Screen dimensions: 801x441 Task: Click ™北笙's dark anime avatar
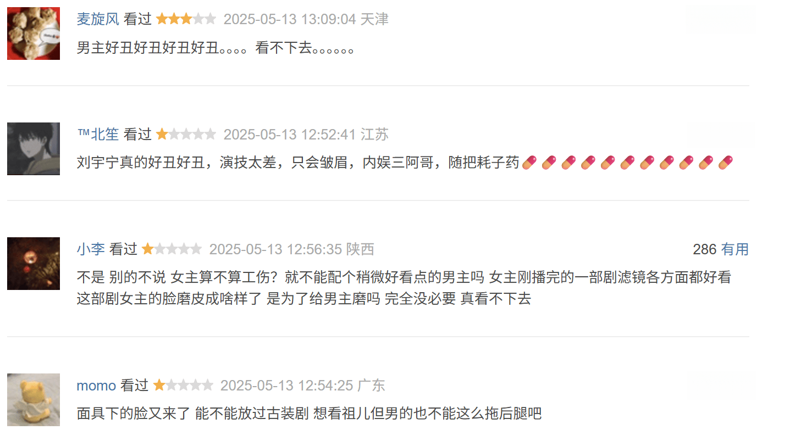coord(34,149)
